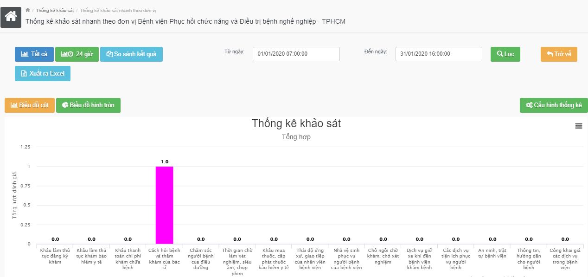Click the Thống kê khảo sát breadcrumb link

click(55, 10)
